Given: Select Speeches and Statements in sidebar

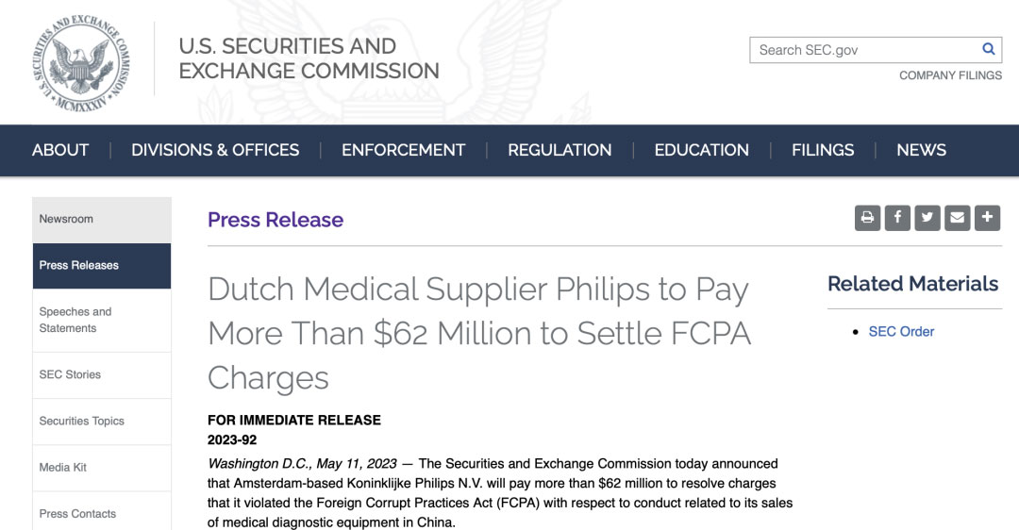Looking at the screenshot, I should click(x=75, y=320).
